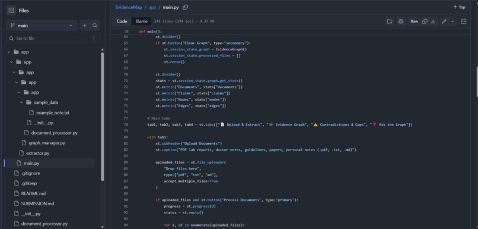Click file icon of extractor.py
Image resolution: width=478 pixels, height=229 pixels.
point(21,153)
